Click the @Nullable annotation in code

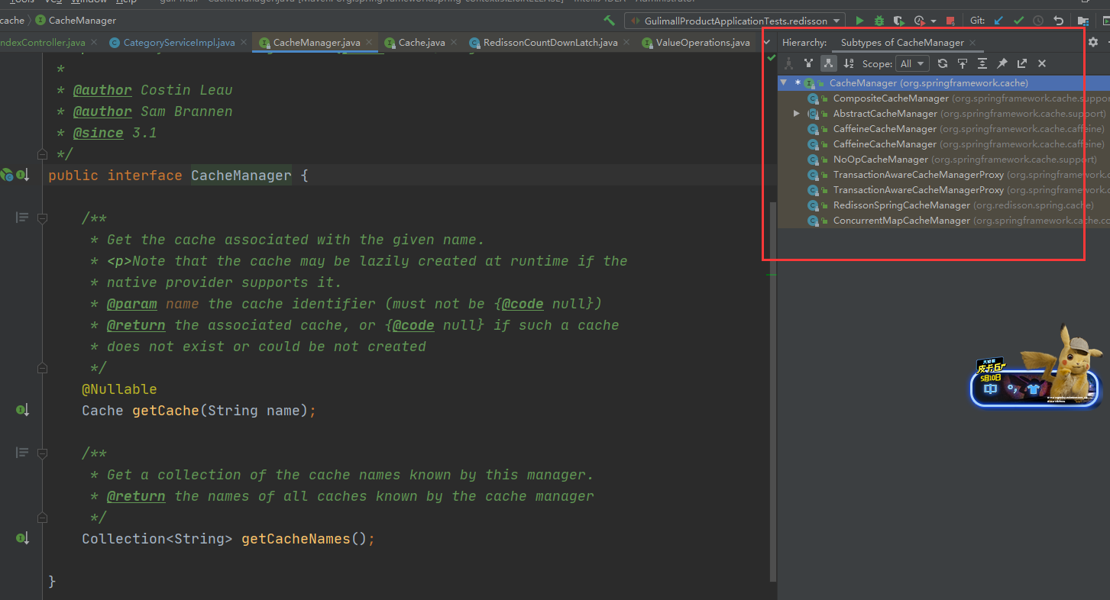tap(119, 389)
